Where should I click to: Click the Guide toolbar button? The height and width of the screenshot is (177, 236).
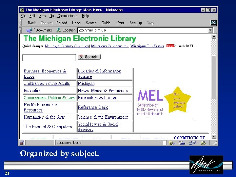(x=106, y=23)
